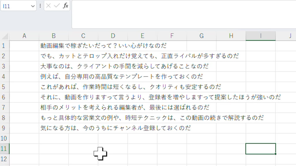296x166 pixels.
Task: Select column A header
Action: click(x=24, y=36)
